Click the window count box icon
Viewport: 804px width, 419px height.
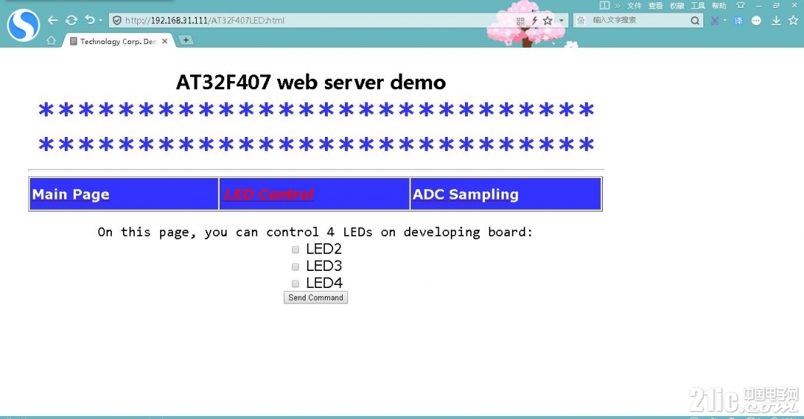point(604,5)
